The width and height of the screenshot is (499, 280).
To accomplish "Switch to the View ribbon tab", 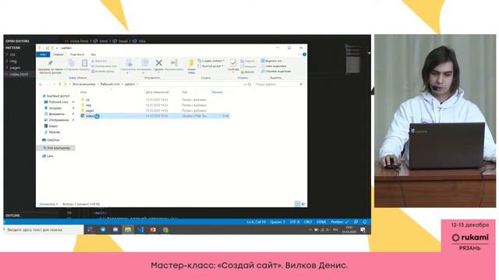I will tap(94, 54).
